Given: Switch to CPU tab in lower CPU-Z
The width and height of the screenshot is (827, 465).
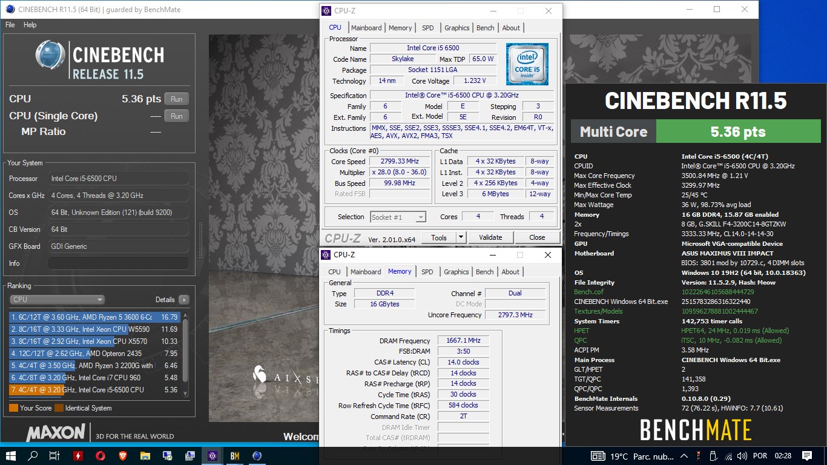Looking at the screenshot, I should click(335, 272).
